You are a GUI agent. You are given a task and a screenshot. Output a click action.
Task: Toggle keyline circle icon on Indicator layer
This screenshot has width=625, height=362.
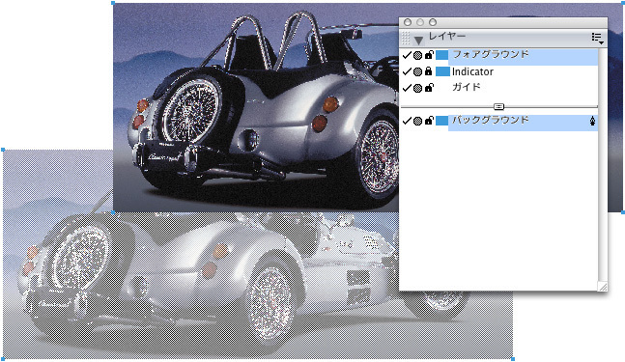[417, 71]
